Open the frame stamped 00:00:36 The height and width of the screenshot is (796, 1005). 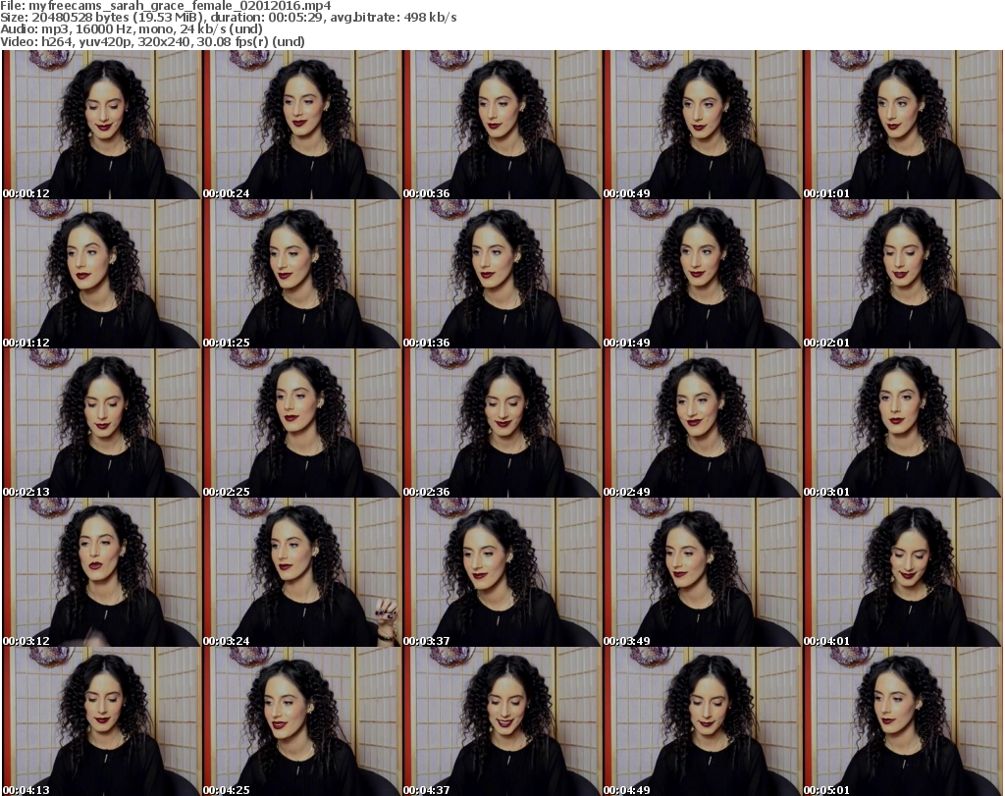[502, 125]
